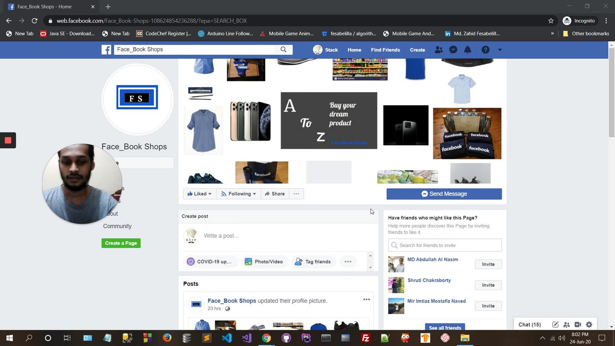This screenshot has height=346, width=615.
Task: Open a new browser tab
Action: 108,7
